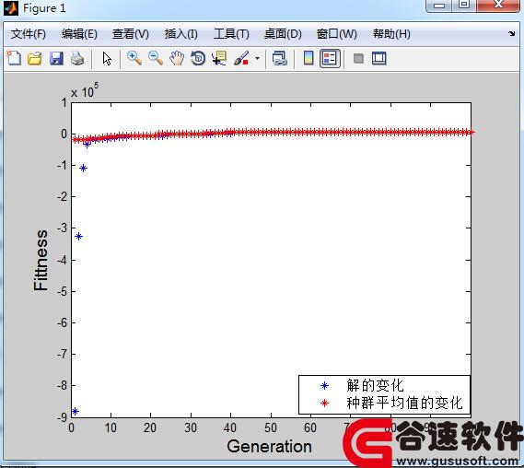Click the New Figure icon

14,59
